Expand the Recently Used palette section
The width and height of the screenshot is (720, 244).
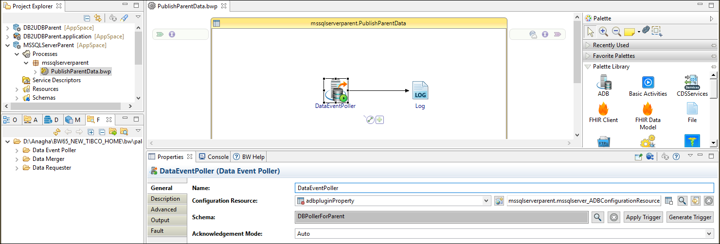(x=611, y=45)
